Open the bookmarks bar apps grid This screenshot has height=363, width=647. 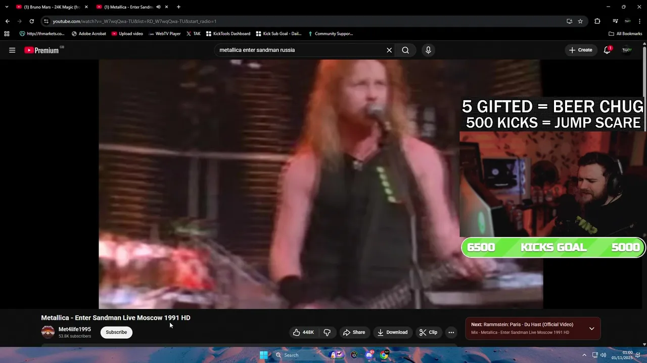point(7,34)
